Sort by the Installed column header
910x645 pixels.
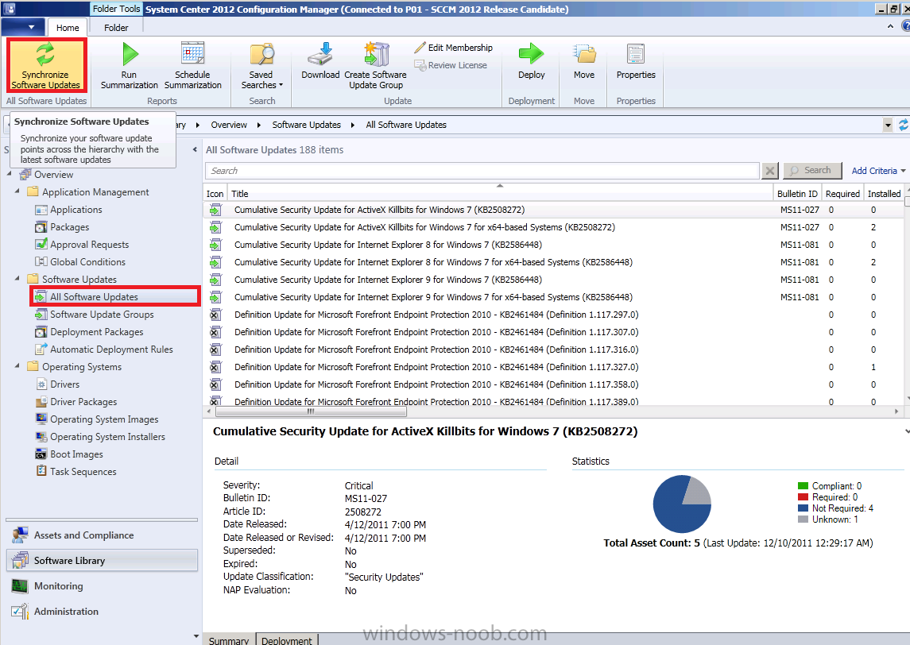(884, 194)
